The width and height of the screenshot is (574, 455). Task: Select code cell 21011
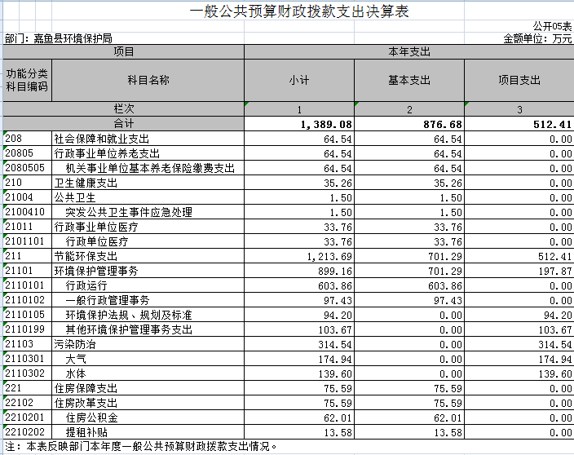(x=28, y=227)
